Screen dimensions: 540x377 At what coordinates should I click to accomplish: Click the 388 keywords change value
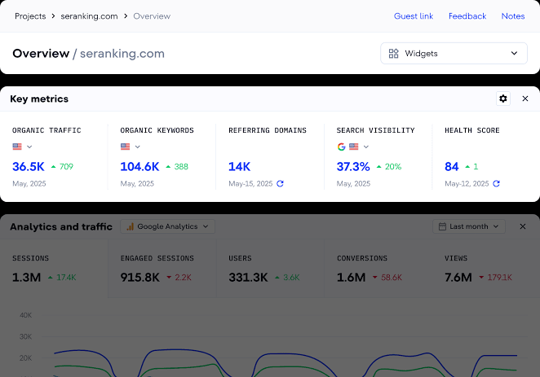(x=181, y=167)
